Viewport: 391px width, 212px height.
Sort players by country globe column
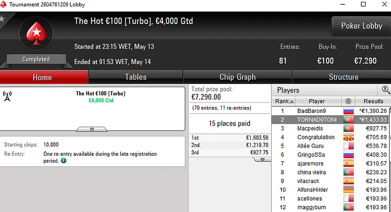[348, 101]
